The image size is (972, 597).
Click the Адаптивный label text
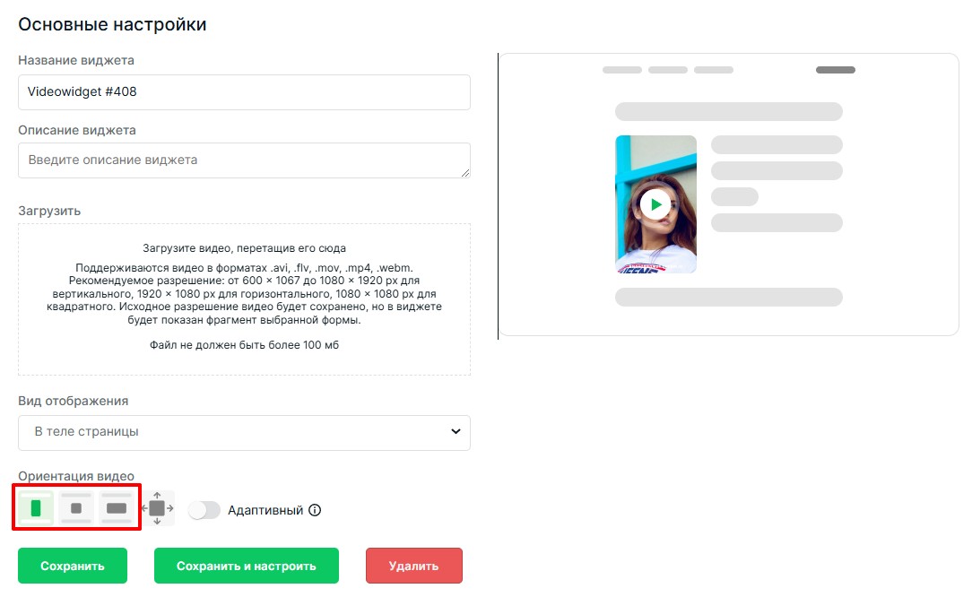click(x=265, y=510)
